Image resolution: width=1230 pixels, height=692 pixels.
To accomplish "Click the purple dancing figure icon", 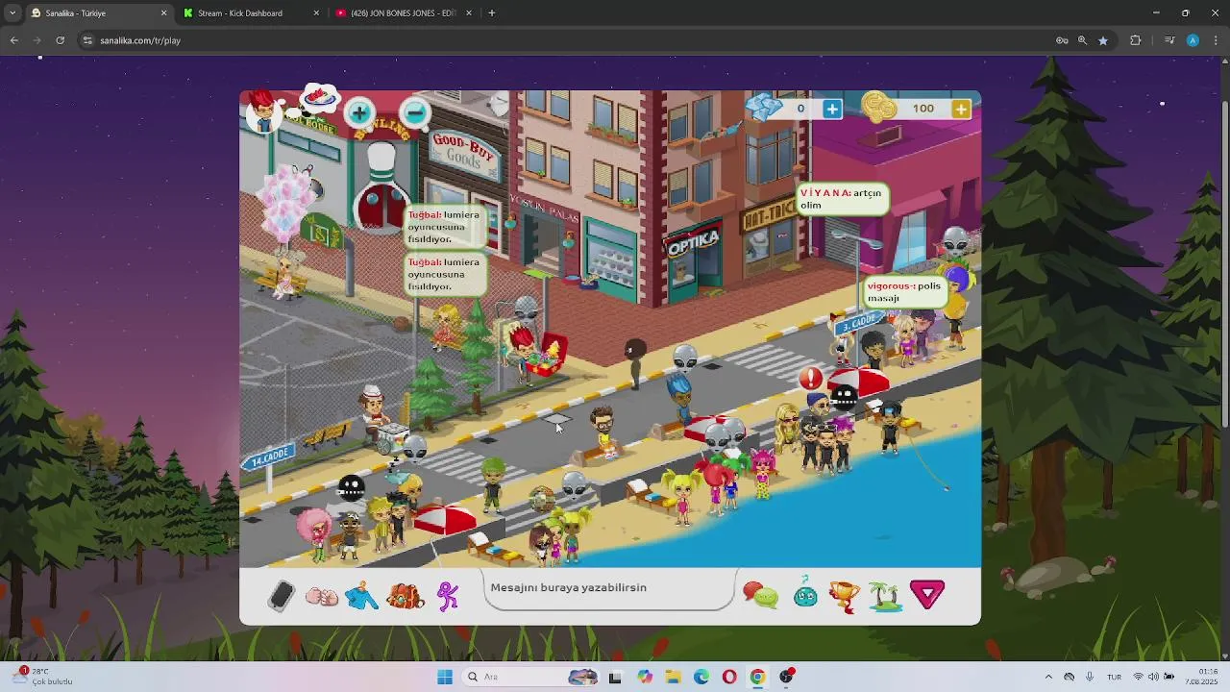I will coord(448,596).
